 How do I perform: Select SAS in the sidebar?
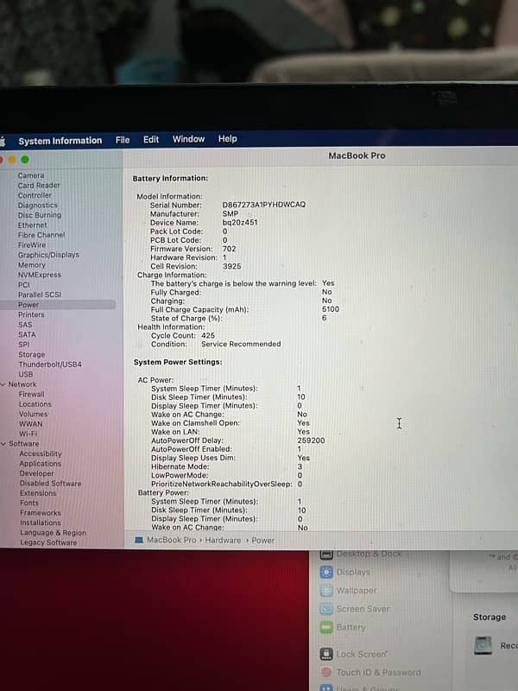25,325
